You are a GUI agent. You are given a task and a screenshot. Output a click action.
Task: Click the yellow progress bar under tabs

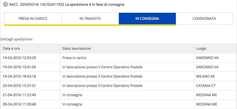pos(90,25)
